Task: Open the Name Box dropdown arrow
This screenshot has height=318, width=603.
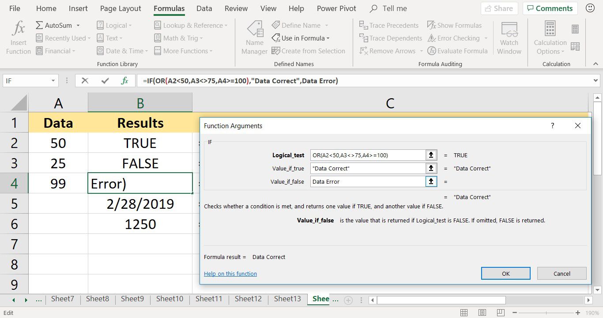Action: [x=53, y=81]
